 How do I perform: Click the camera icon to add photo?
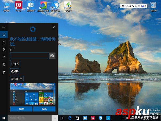[x=52, y=56]
